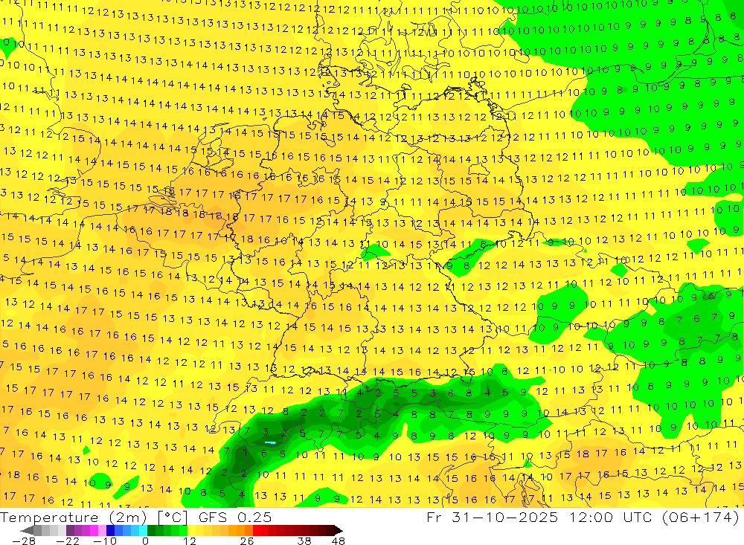Click the "GFS 0.25" model label
This screenshot has height=545, width=744.
tap(235, 517)
